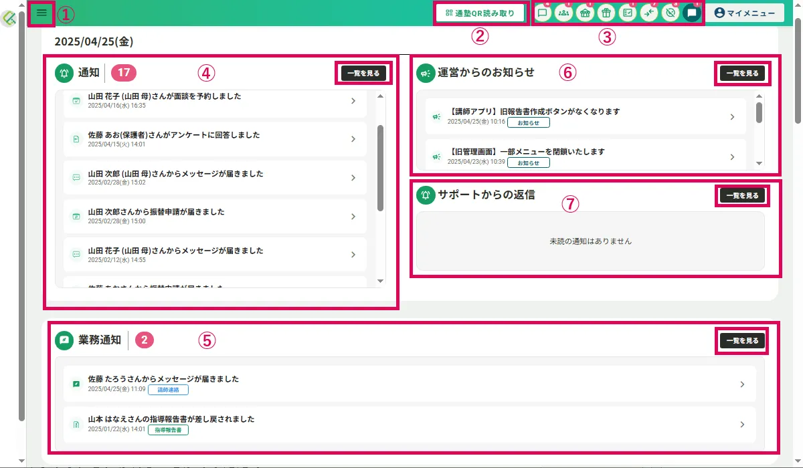Click the 17 unread badge beside 通知
The image size is (803, 468).
pyautogui.click(x=124, y=73)
